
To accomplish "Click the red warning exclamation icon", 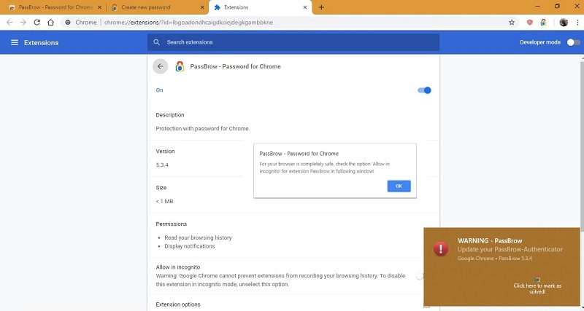I will 441,248.
